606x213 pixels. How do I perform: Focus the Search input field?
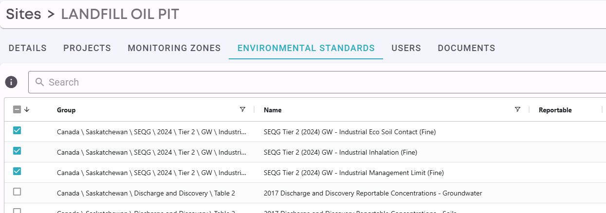317,82
